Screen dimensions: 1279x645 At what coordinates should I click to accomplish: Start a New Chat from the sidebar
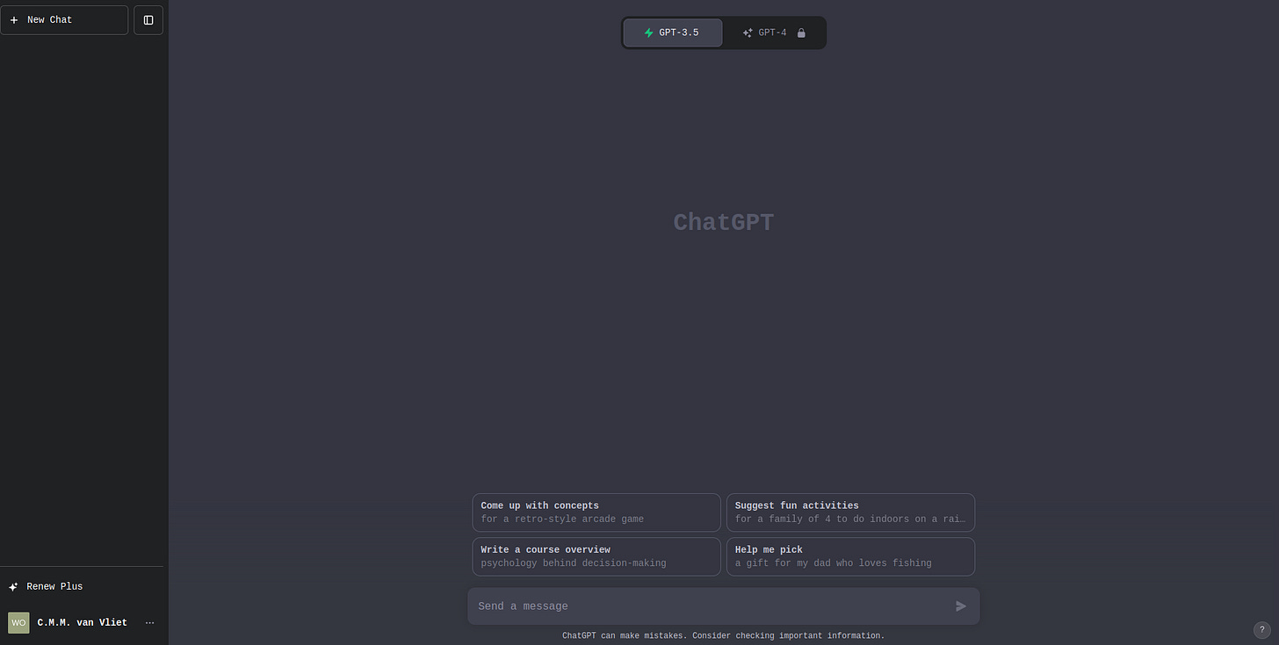click(64, 19)
